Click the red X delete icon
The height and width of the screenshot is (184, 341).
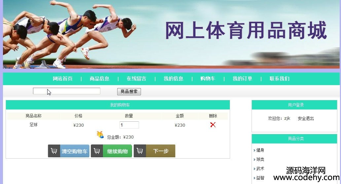[213, 125]
